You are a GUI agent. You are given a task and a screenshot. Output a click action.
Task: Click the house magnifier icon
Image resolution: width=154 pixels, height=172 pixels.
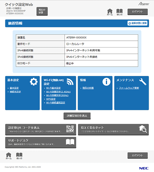[x=143, y=129]
